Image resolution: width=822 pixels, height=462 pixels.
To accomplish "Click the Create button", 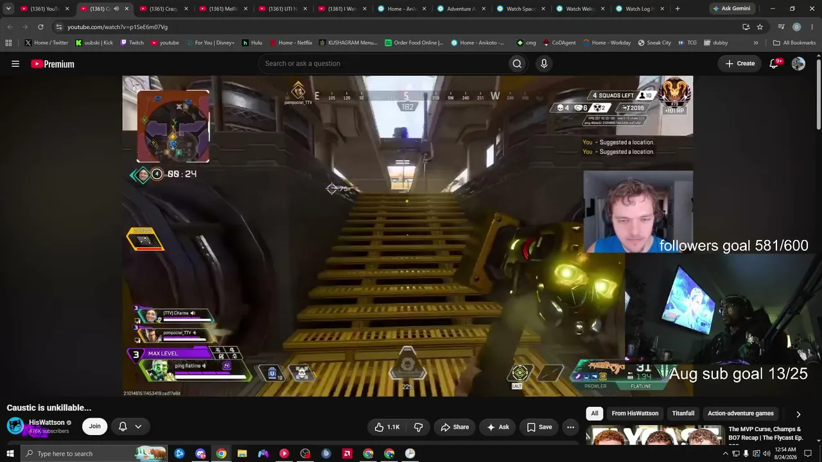I will point(740,64).
